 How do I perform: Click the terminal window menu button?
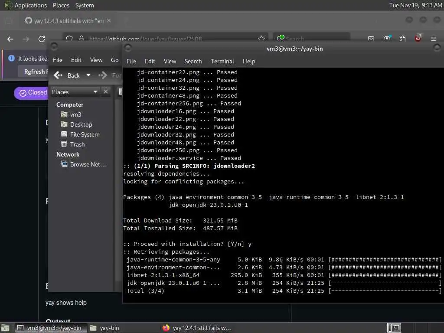pyautogui.click(x=128, y=48)
